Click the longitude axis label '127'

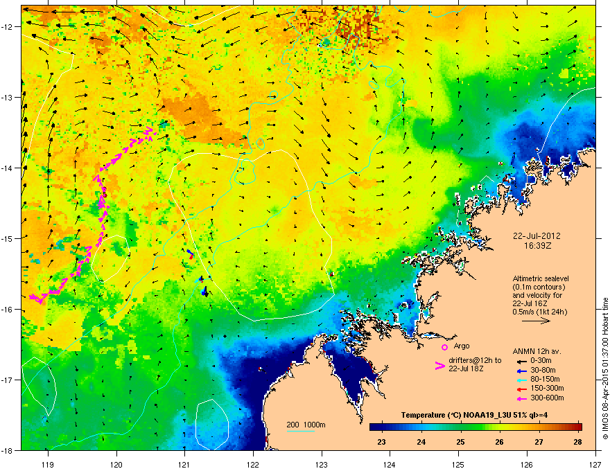coord(595,464)
